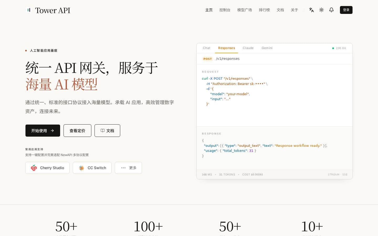The height and width of the screenshot is (236, 378).
Task: Click the three-dot 更多 icon
Action: [123, 168]
